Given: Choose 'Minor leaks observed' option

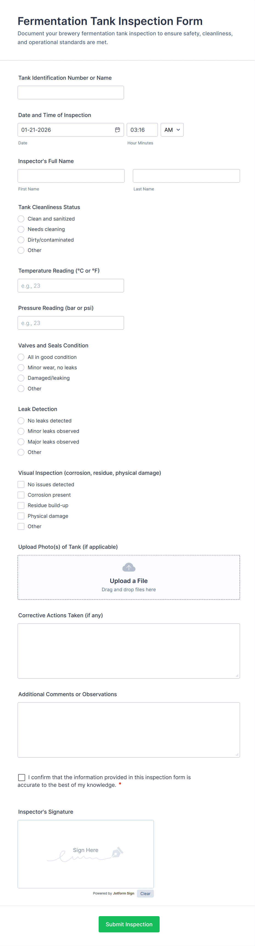Looking at the screenshot, I should coord(21,431).
